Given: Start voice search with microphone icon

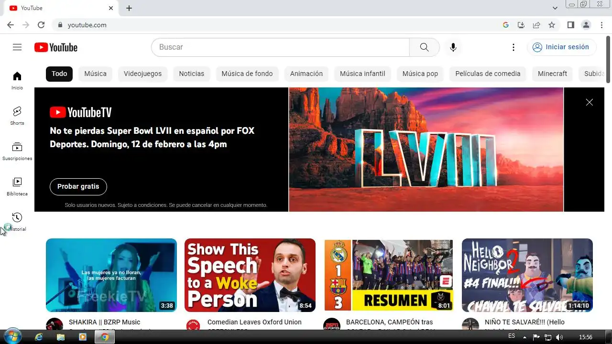Looking at the screenshot, I should pyautogui.click(x=453, y=47).
